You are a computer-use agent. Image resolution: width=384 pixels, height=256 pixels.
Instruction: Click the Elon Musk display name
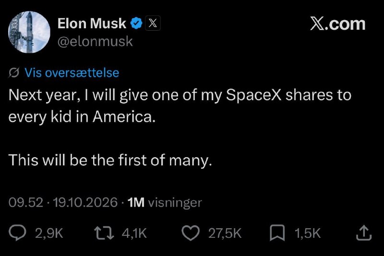(92, 23)
